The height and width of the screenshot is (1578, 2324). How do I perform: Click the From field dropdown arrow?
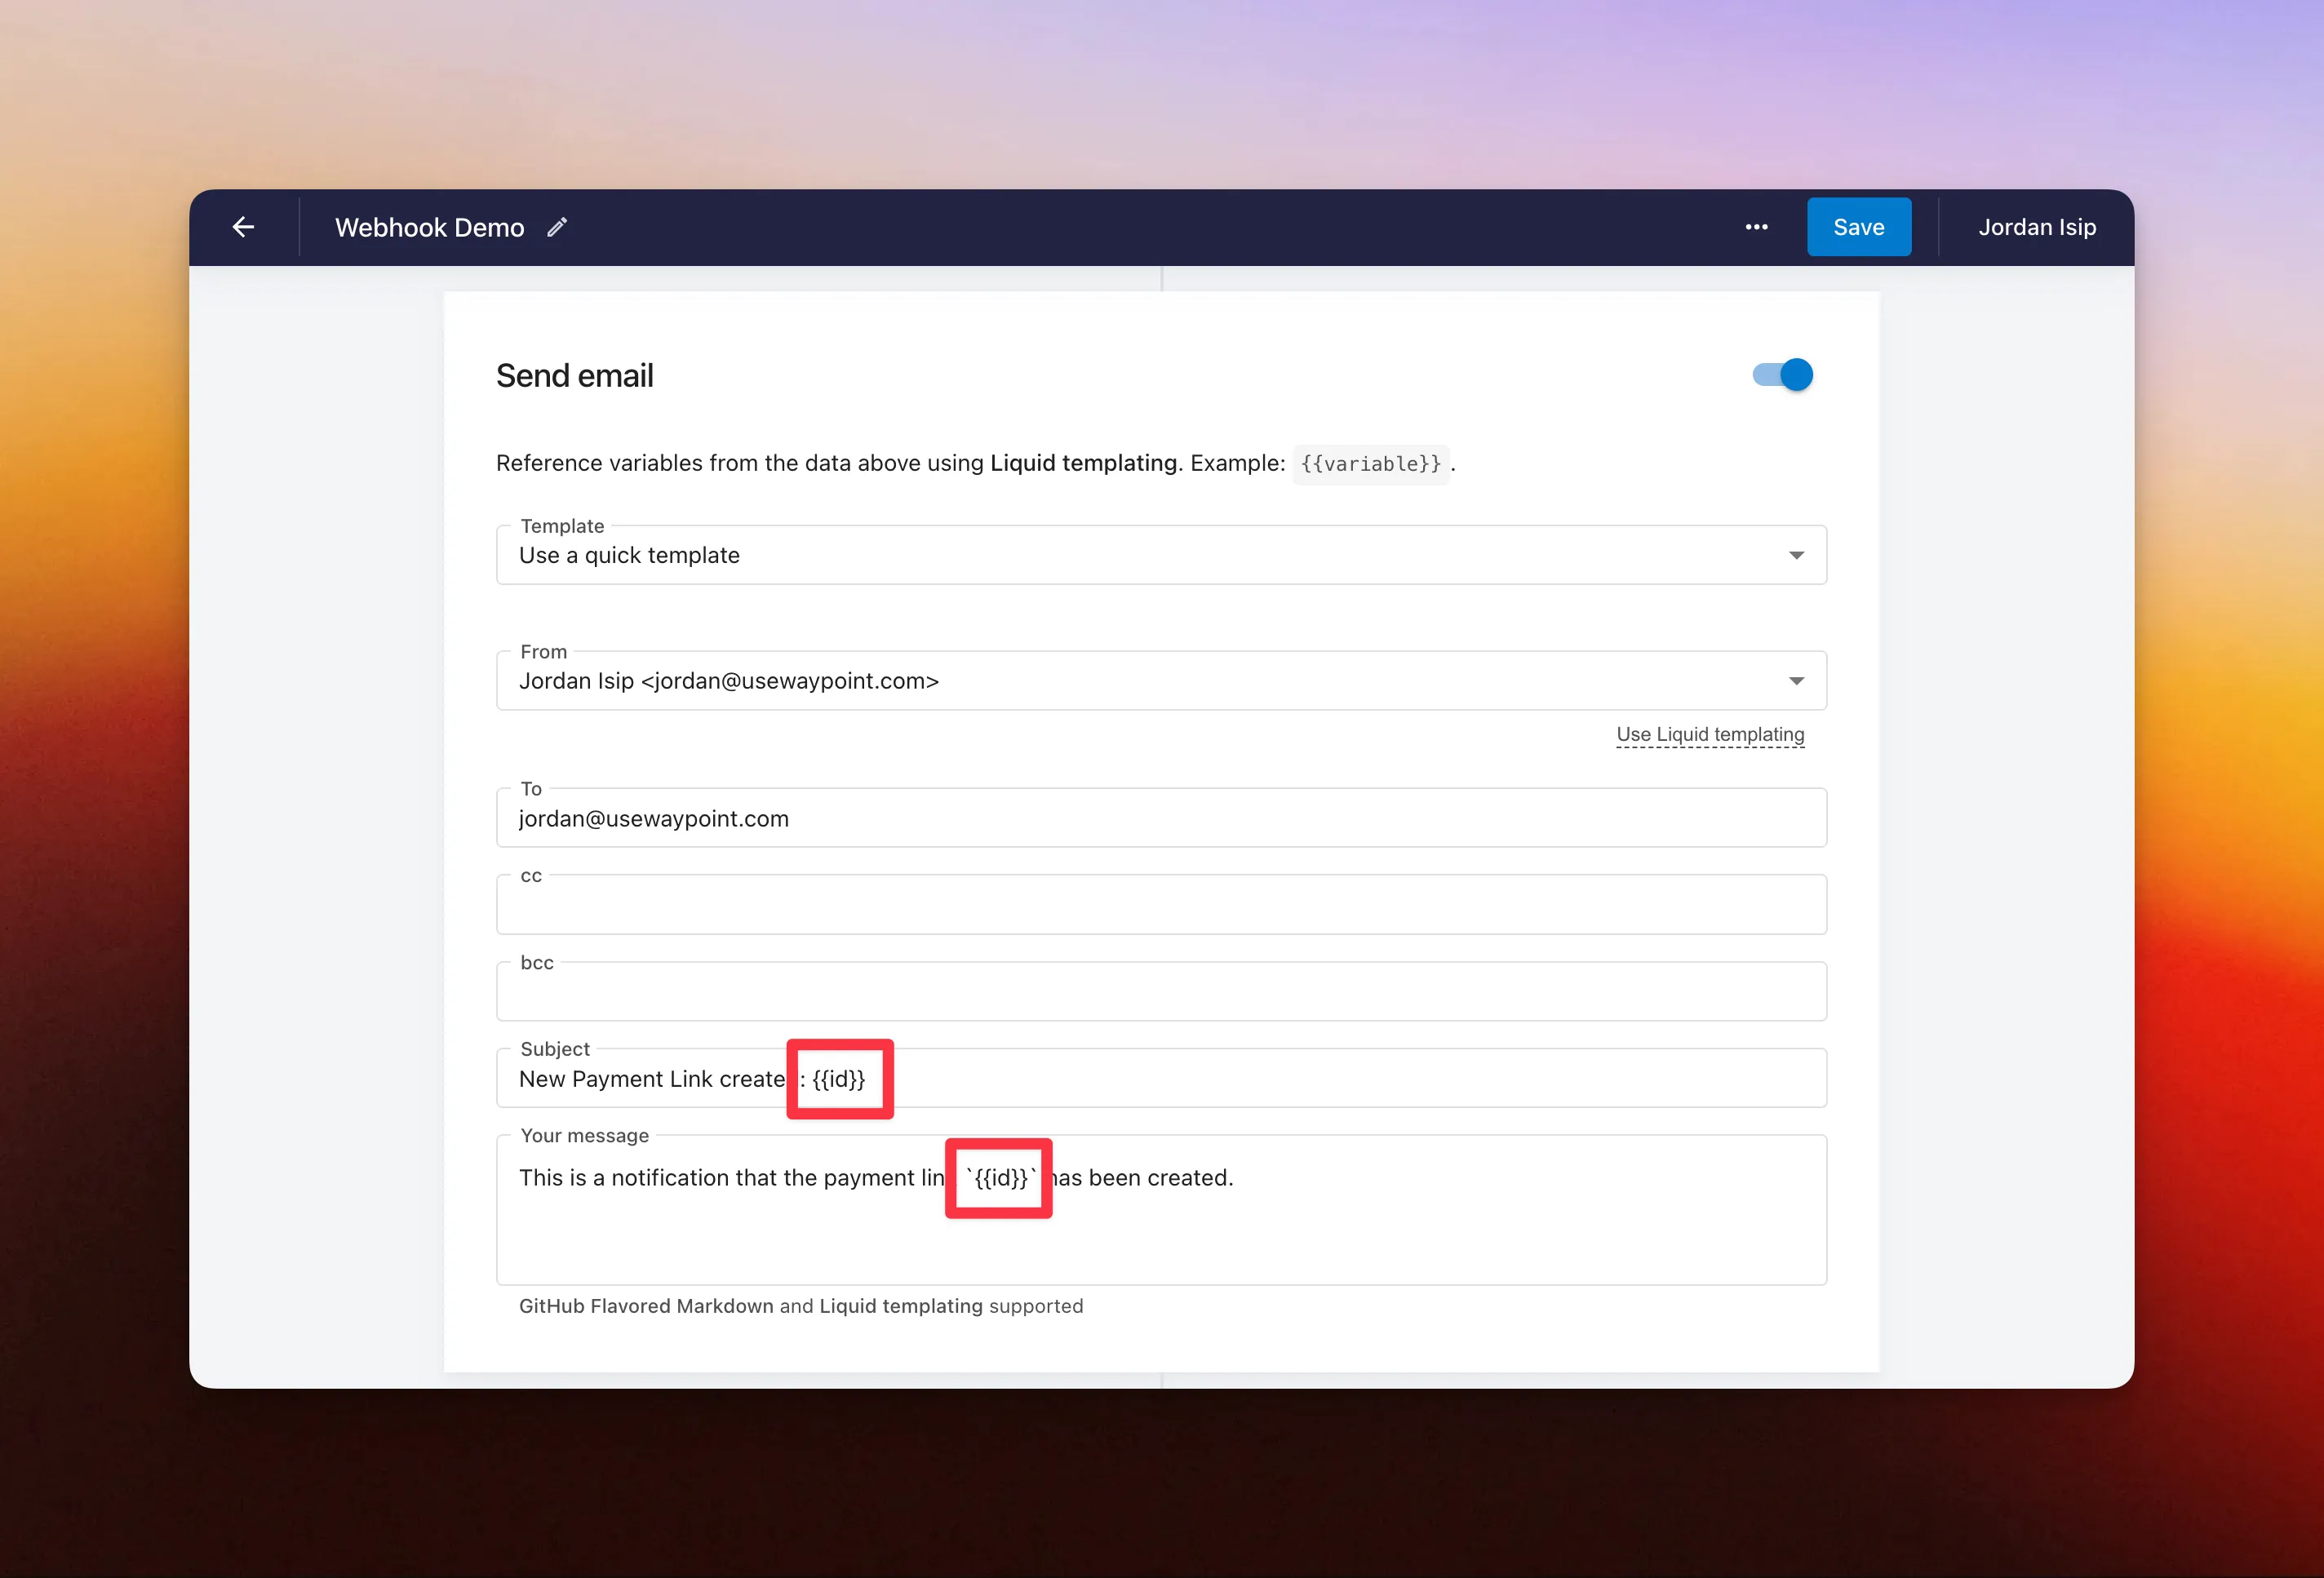1797,681
